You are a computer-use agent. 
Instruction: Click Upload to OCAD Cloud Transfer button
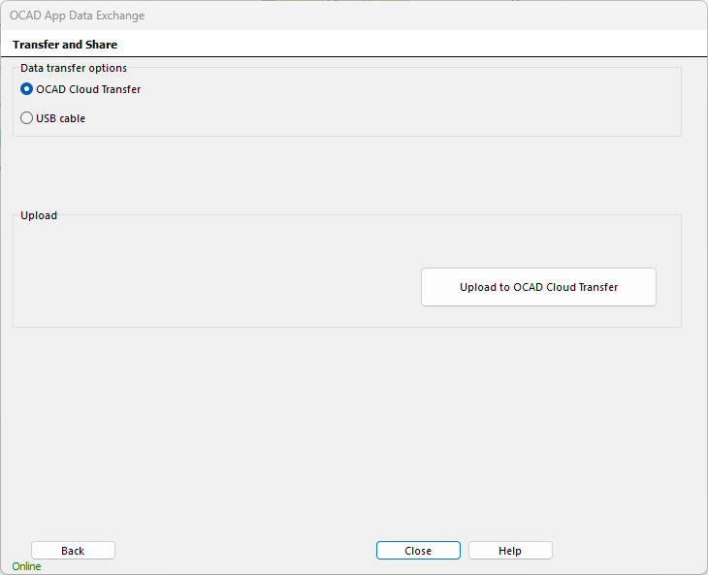tap(538, 287)
